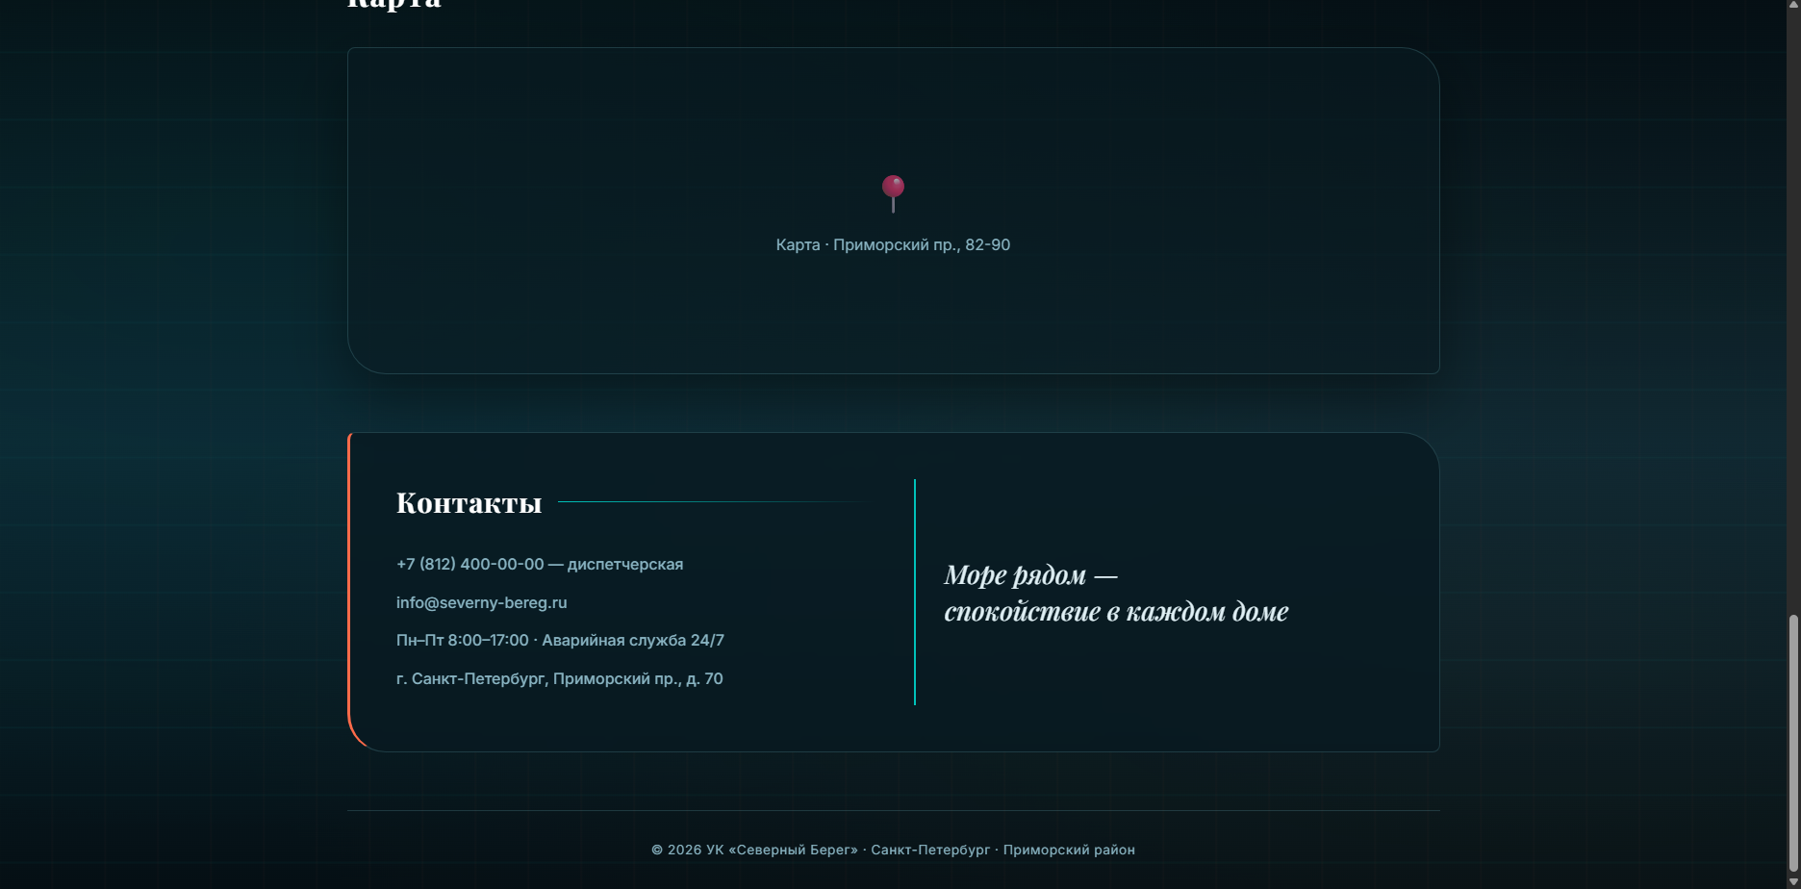
Task: Click the red map pin icon
Action: [893, 193]
